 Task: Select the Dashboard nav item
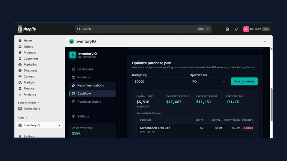pos(93,69)
